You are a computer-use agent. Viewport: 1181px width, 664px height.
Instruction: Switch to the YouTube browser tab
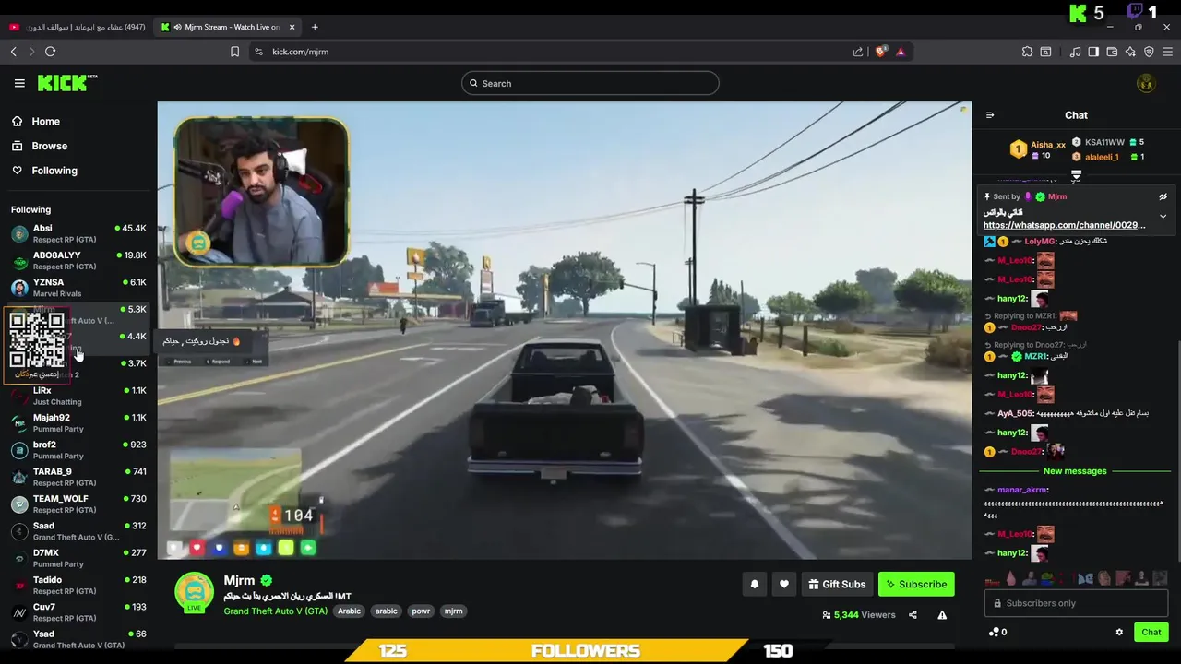(77, 27)
